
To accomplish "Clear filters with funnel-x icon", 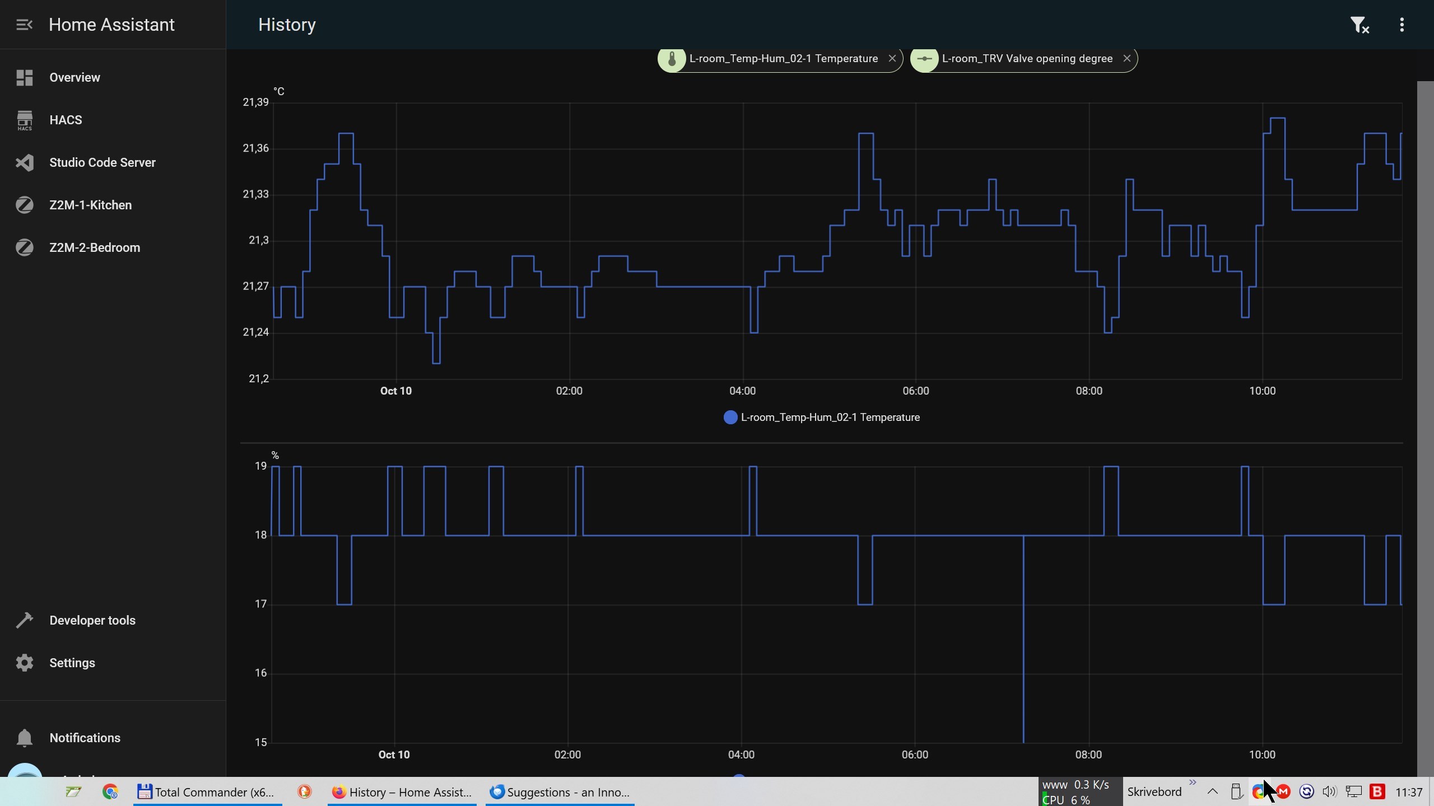I will pos(1359,25).
